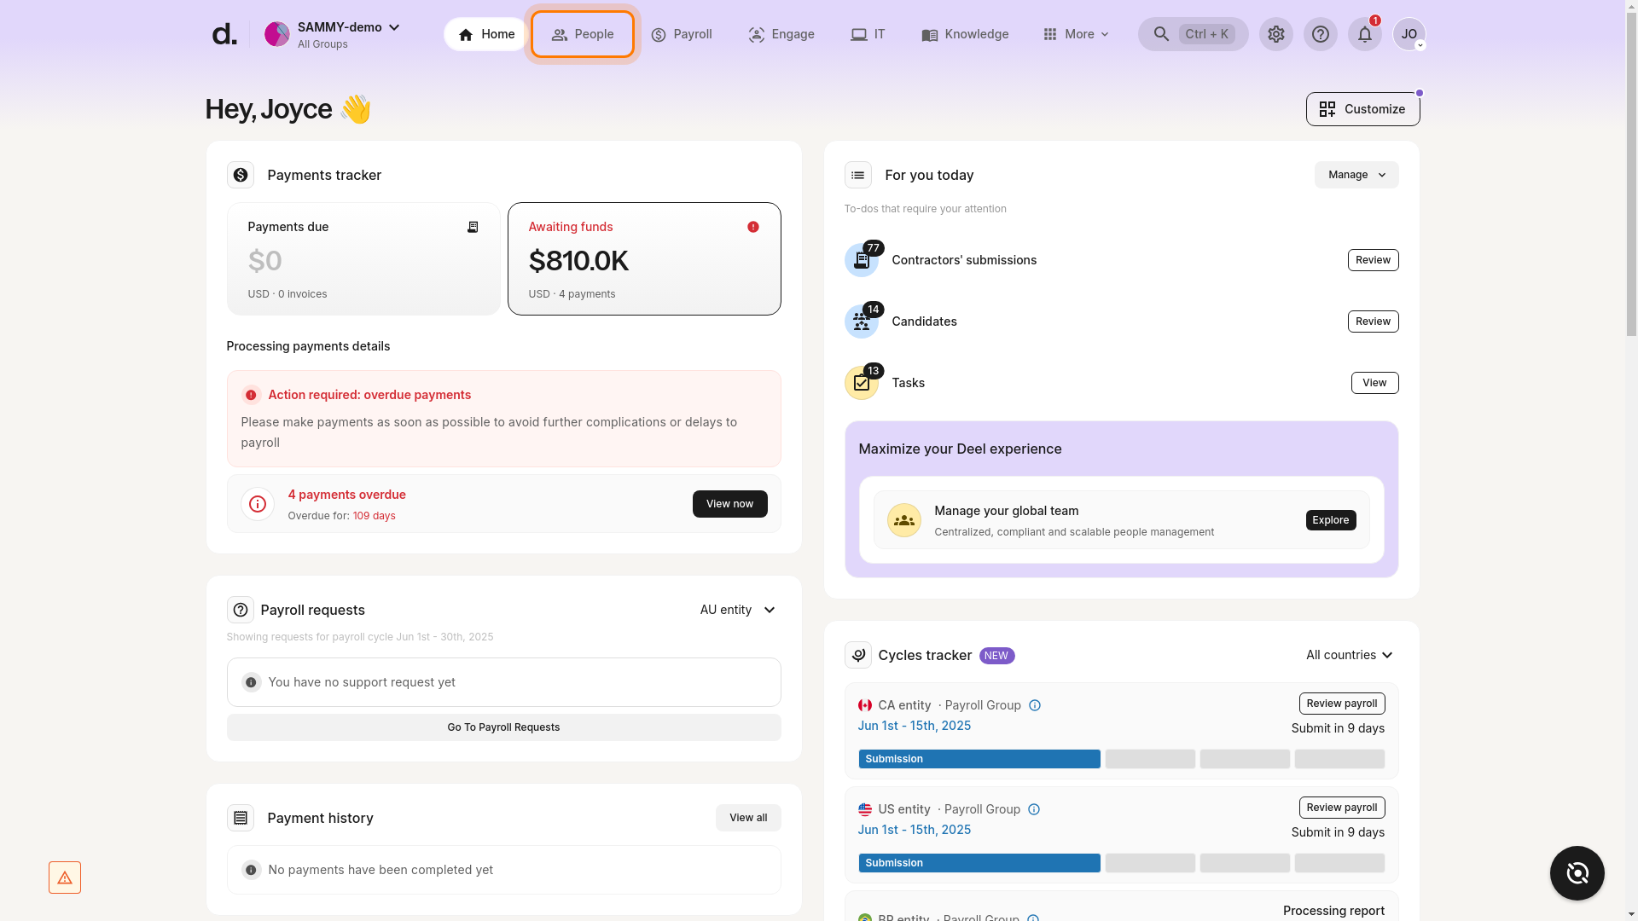Change the AU entity payroll selector

[x=736, y=610]
